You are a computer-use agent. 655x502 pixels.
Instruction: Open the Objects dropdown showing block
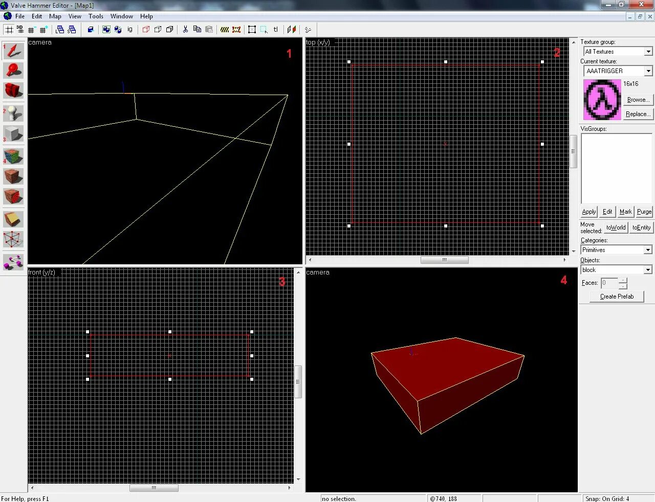[x=647, y=269]
